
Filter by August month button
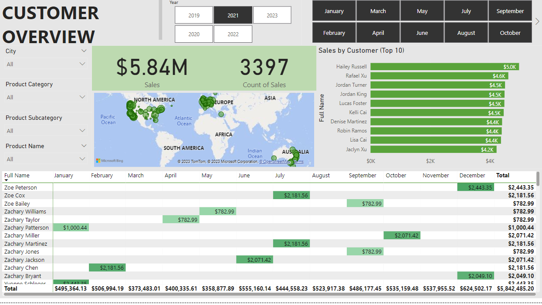click(466, 33)
